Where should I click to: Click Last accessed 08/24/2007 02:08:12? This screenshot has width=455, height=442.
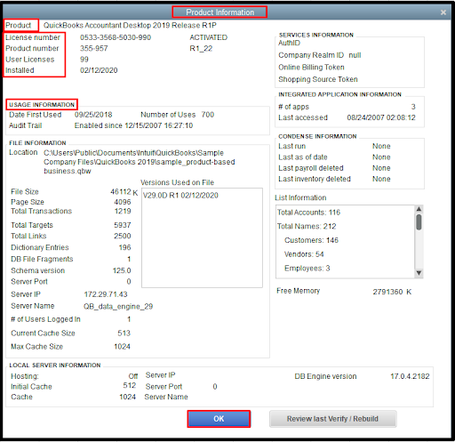[381, 117]
